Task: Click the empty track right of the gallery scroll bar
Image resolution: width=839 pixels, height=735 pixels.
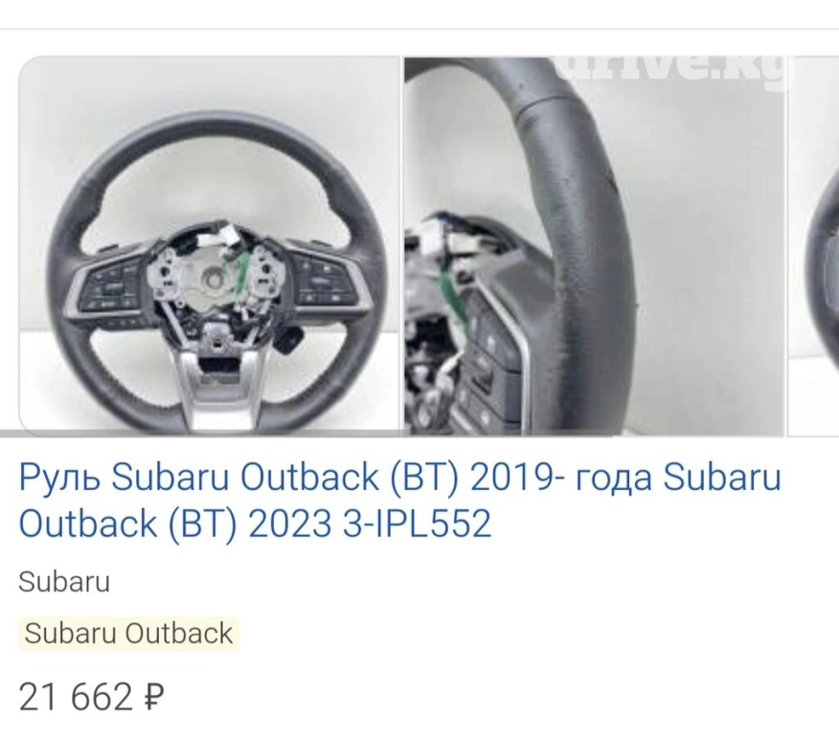Action: click(x=726, y=433)
